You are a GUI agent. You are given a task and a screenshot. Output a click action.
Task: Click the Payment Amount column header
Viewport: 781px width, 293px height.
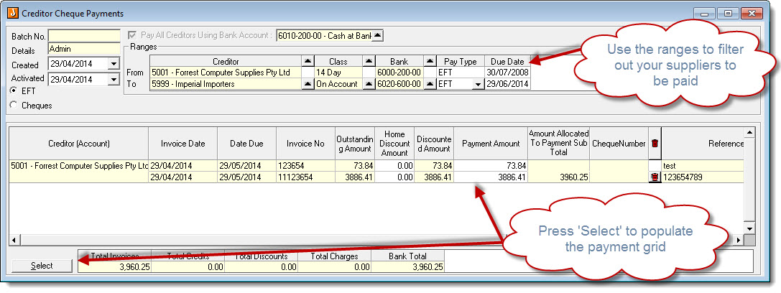click(x=491, y=144)
